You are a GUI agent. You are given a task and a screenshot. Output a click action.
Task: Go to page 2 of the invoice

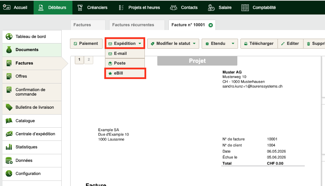[x=89, y=60]
